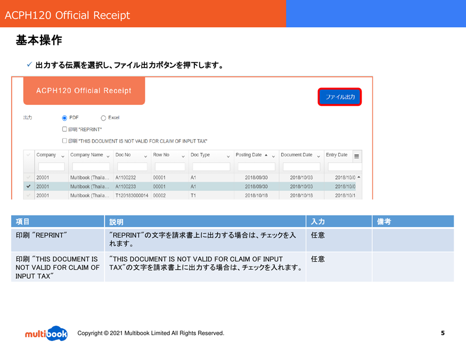The width and height of the screenshot is (466, 349).
Task: Click the Entry Date filter input field
Action: (x=345, y=167)
